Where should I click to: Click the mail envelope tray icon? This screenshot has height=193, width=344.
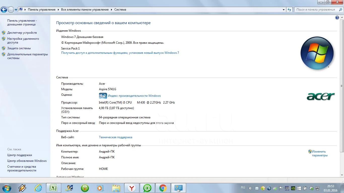[257, 188]
